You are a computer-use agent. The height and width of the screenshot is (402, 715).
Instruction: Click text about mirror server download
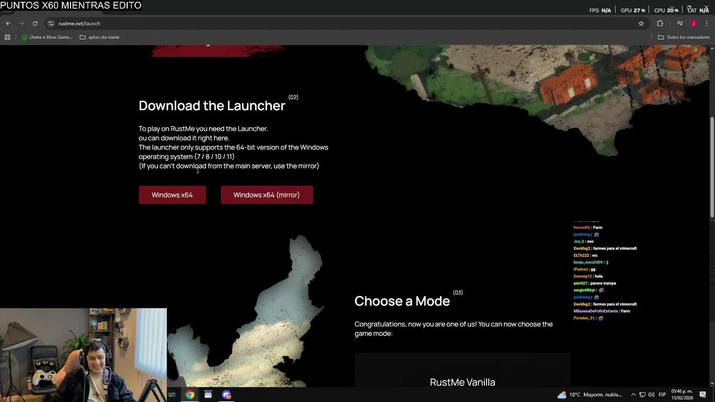pyautogui.click(x=229, y=166)
